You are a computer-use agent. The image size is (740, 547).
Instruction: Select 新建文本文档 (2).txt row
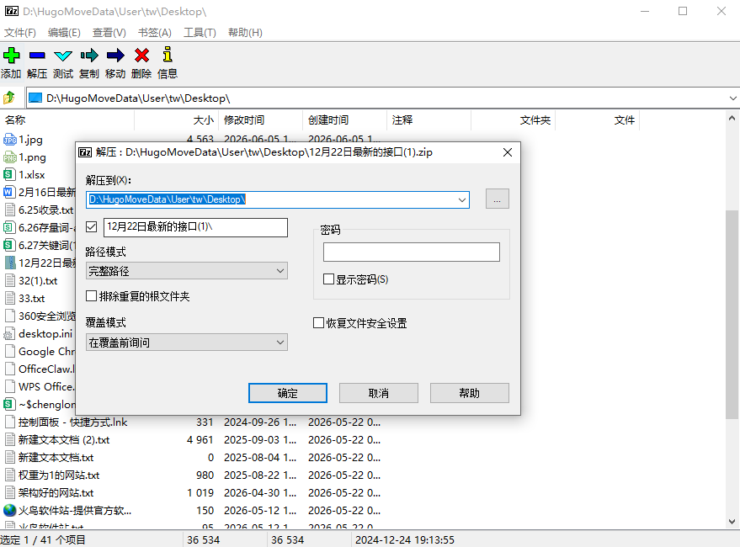coord(193,440)
